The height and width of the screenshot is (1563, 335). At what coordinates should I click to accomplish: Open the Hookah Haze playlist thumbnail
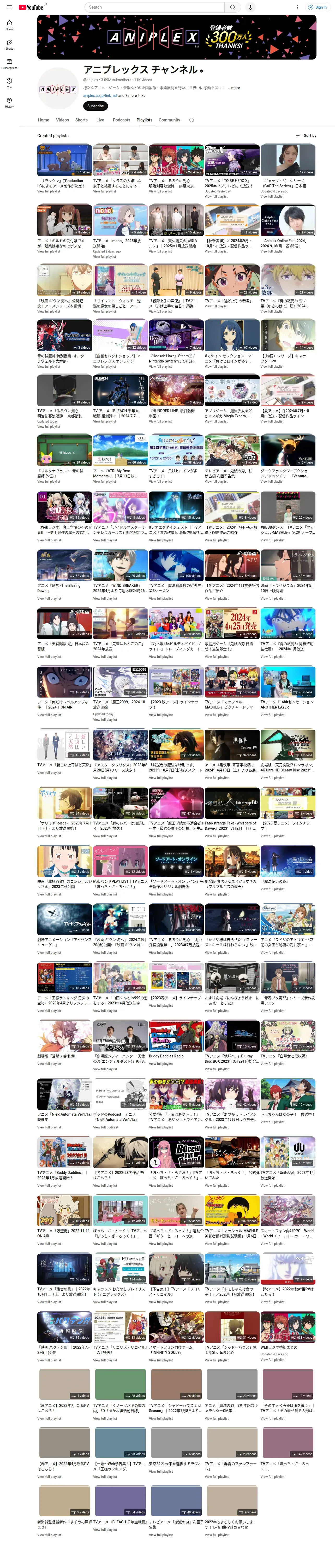pyautogui.click(x=176, y=335)
